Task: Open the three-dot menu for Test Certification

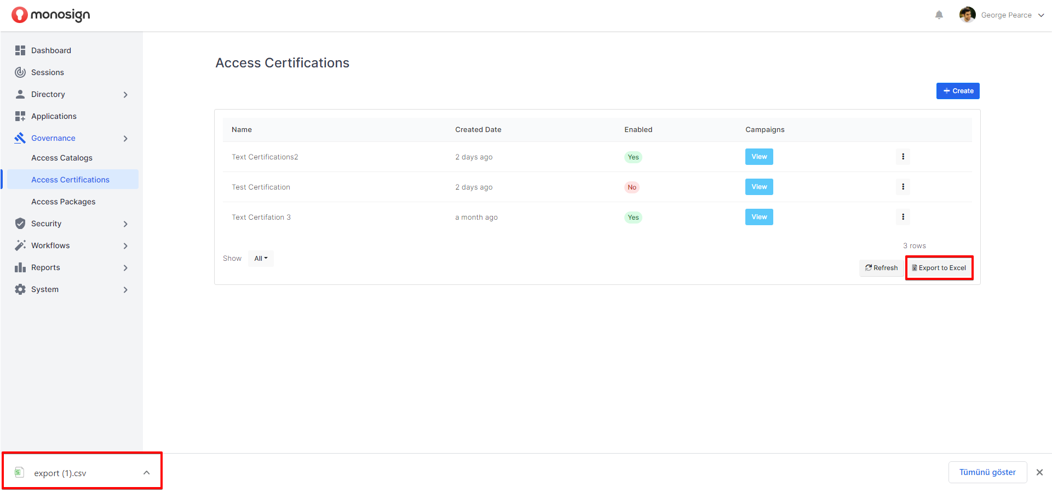Action: click(902, 187)
